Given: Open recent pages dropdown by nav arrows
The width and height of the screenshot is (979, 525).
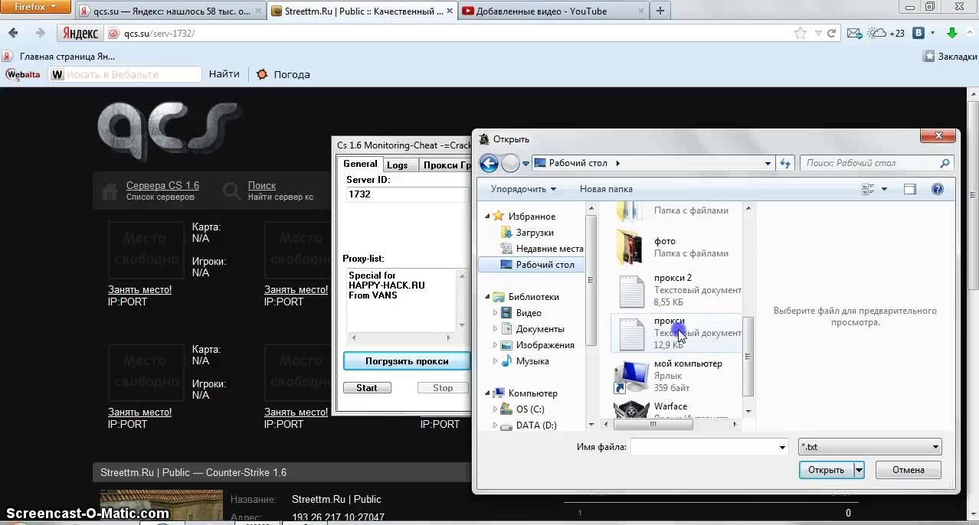Looking at the screenshot, I should click(526, 163).
